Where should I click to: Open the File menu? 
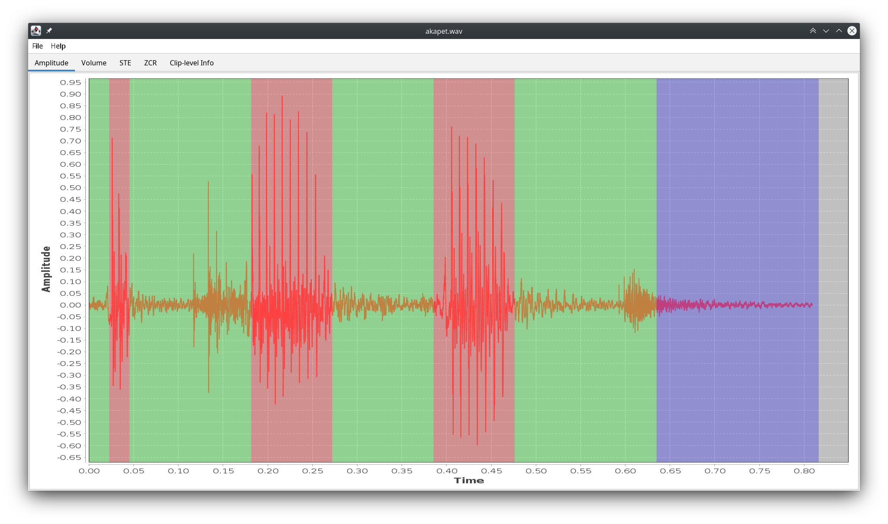click(37, 46)
